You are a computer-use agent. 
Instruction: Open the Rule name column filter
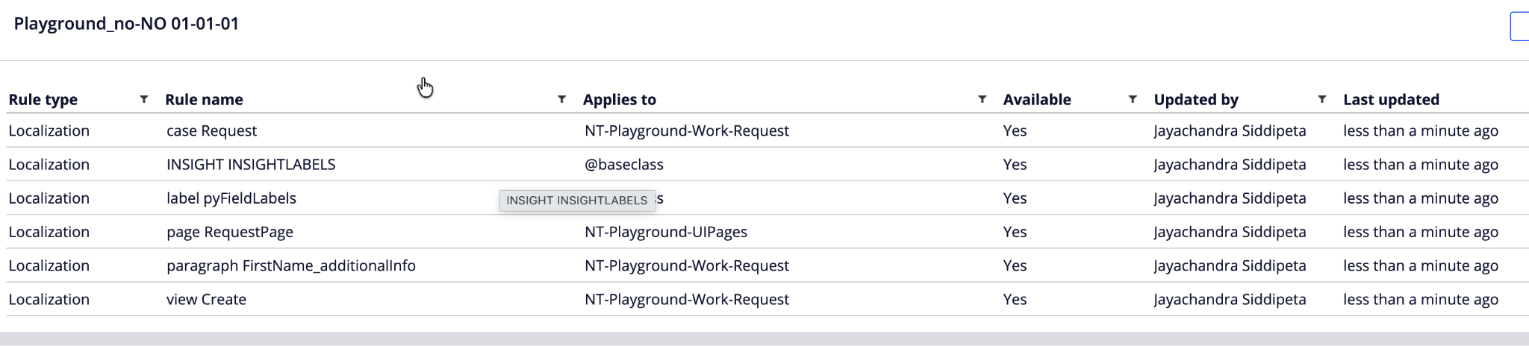pyautogui.click(x=561, y=99)
